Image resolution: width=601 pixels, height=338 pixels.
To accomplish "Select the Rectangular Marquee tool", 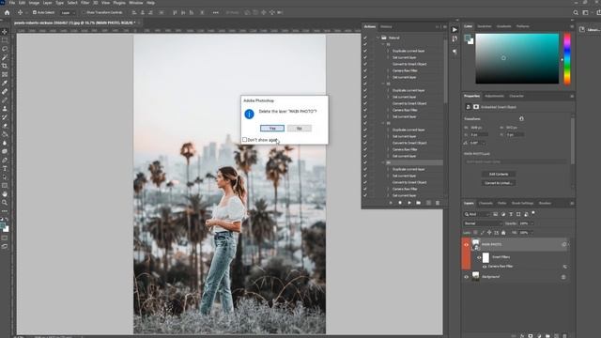I will click(5, 40).
